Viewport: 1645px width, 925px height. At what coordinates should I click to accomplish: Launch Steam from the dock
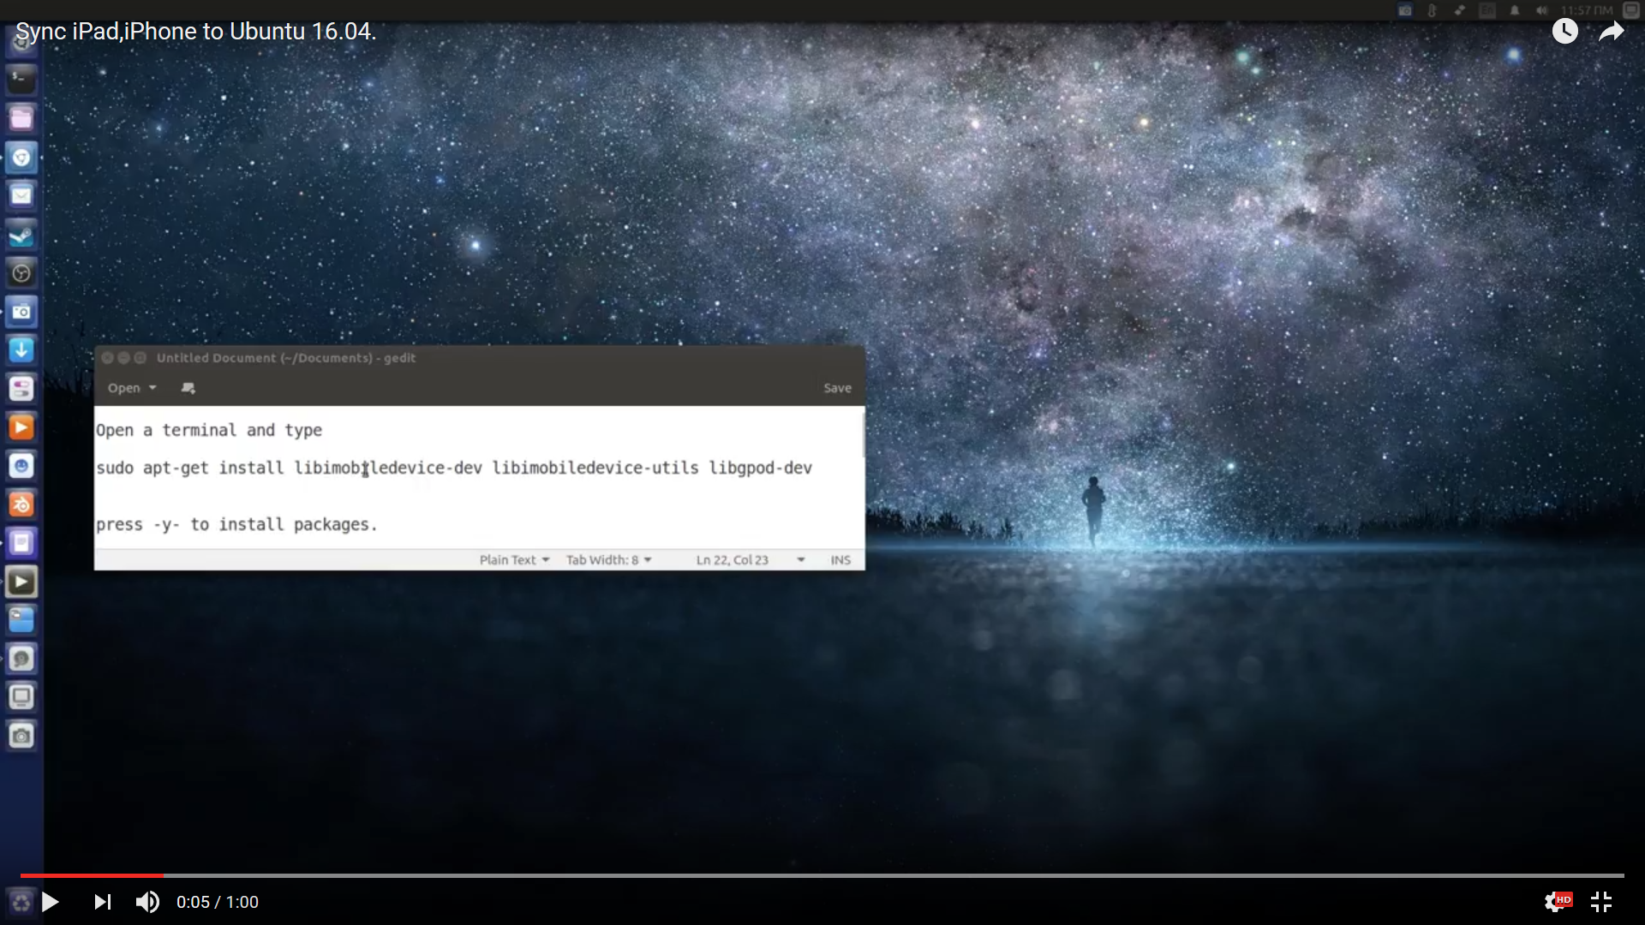click(x=21, y=234)
